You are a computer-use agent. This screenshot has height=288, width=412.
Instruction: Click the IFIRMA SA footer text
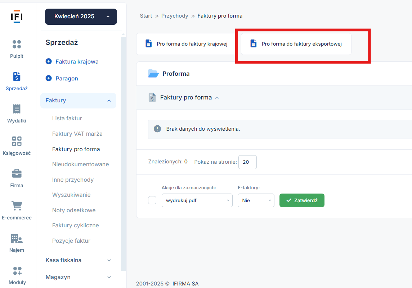185,284
